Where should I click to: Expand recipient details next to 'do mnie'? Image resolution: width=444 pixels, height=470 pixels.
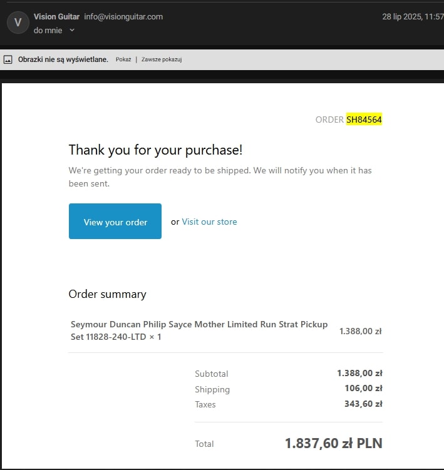[x=72, y=30]
